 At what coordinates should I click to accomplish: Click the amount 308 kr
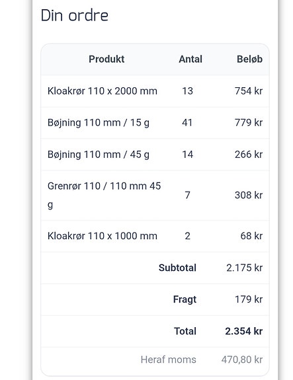point(249,195)
